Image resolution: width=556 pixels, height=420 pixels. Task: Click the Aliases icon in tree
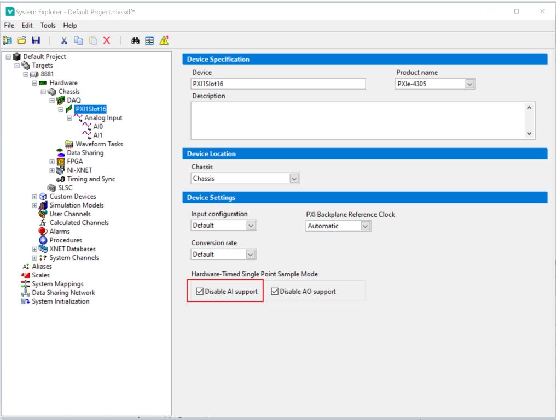point(26,267)
